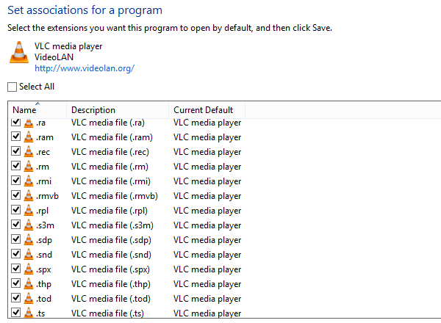The image size is (441, 323).
Task: Sort list by Name column header
Action: click(x=37, y=110)
